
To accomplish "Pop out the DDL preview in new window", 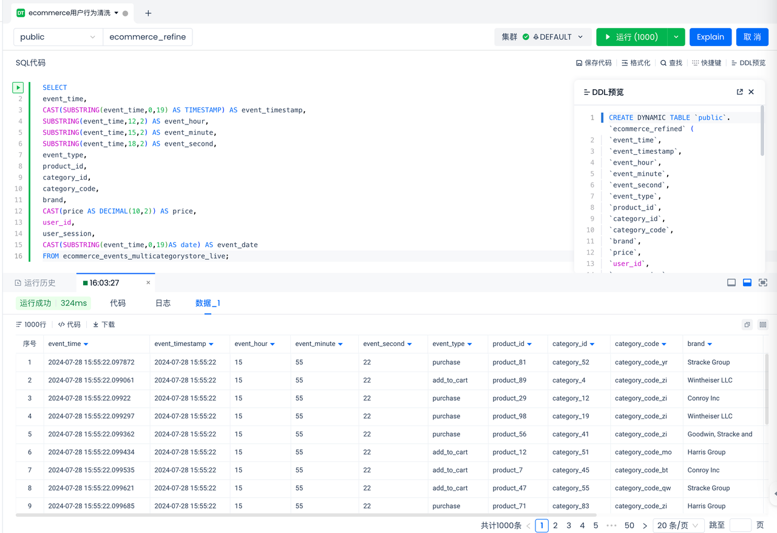I will 739,92.
